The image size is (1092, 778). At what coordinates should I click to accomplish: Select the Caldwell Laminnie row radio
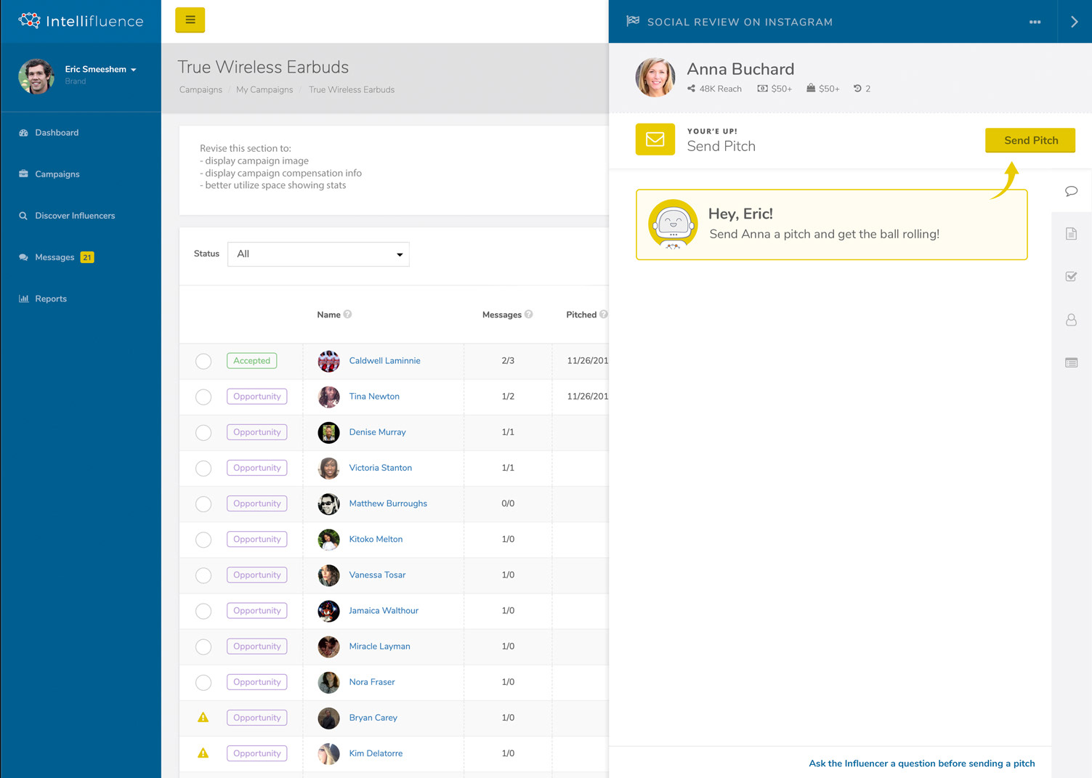tap(203, 361)
